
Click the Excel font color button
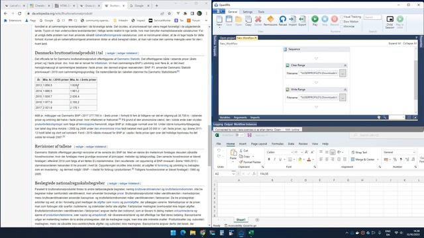click(309, 159)
